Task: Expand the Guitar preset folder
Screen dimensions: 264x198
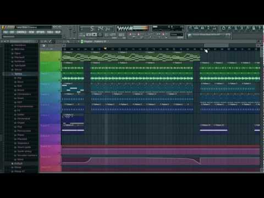Action: click(x=20, y=114)
